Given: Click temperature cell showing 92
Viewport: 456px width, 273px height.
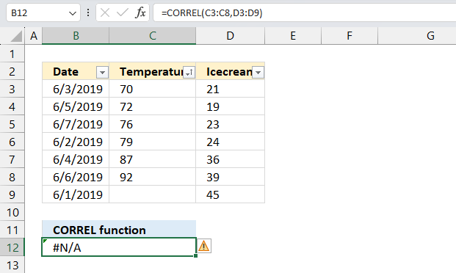Looking at the screenshot, I should point(153,177).
